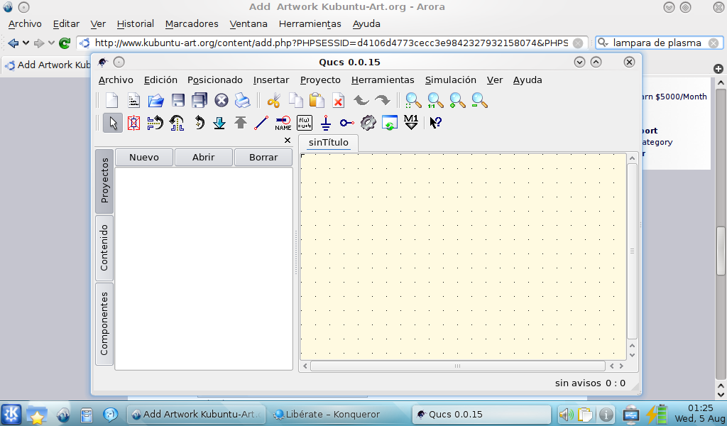Select the Wire drawing tool
The image size is (727, 426).
click(x=261, y=123)
